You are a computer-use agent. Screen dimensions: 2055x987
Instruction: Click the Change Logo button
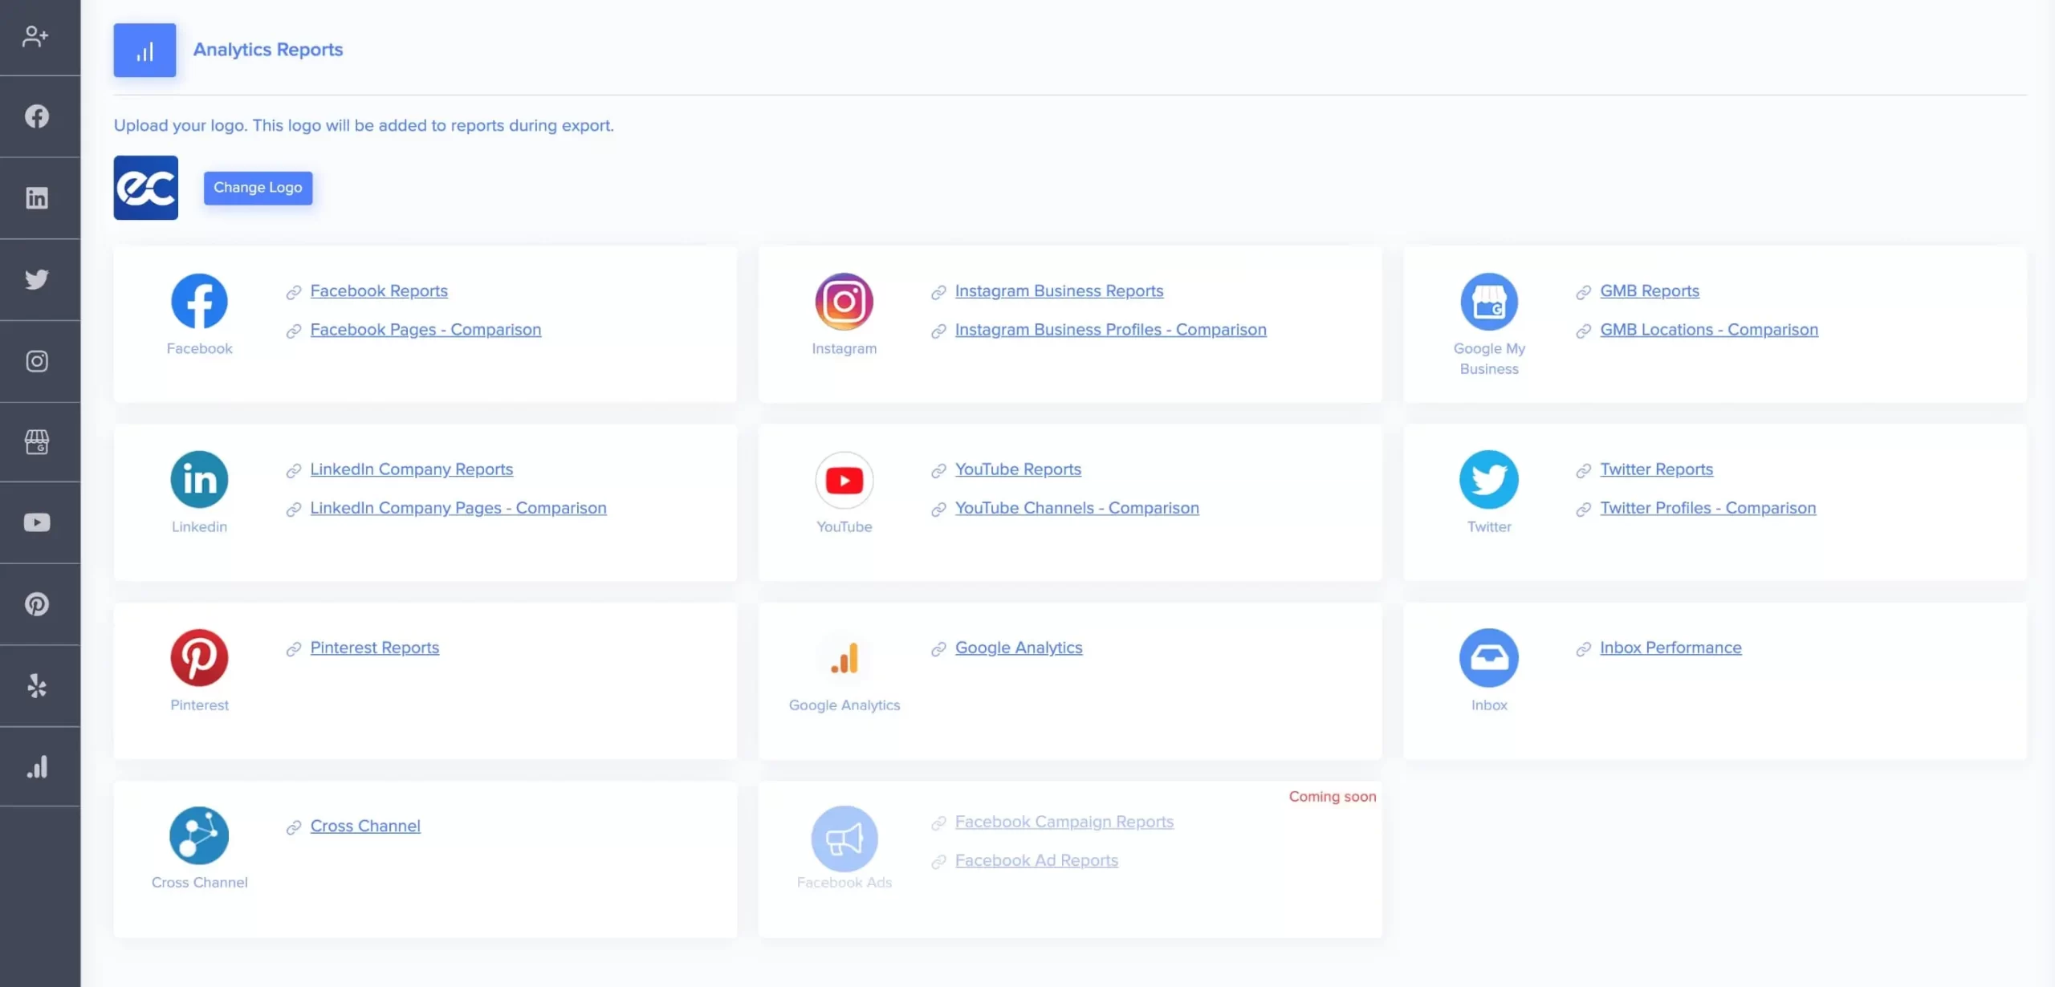[x=258, y=188]
